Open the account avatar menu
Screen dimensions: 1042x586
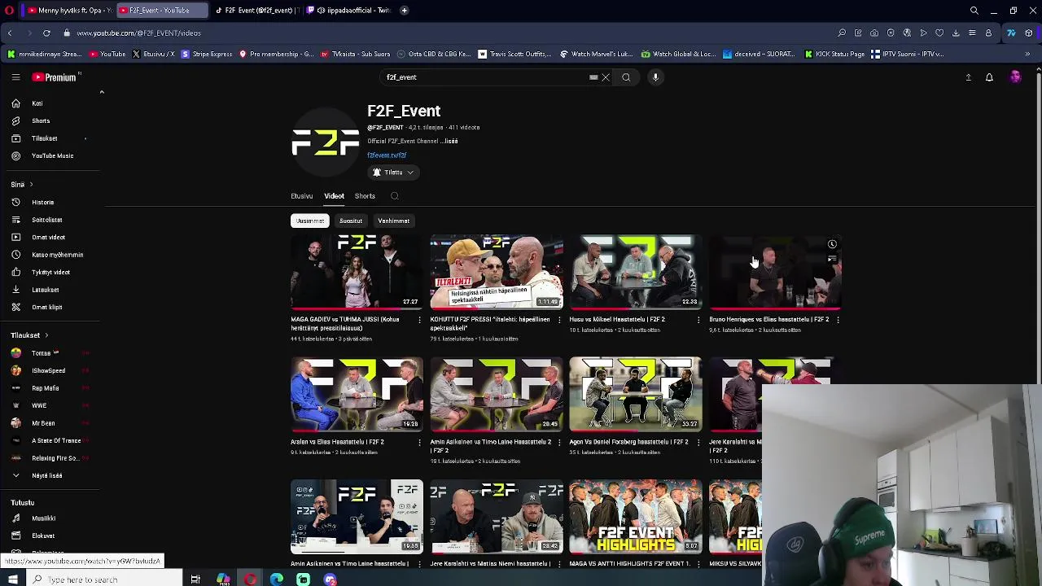point(1015,77)
